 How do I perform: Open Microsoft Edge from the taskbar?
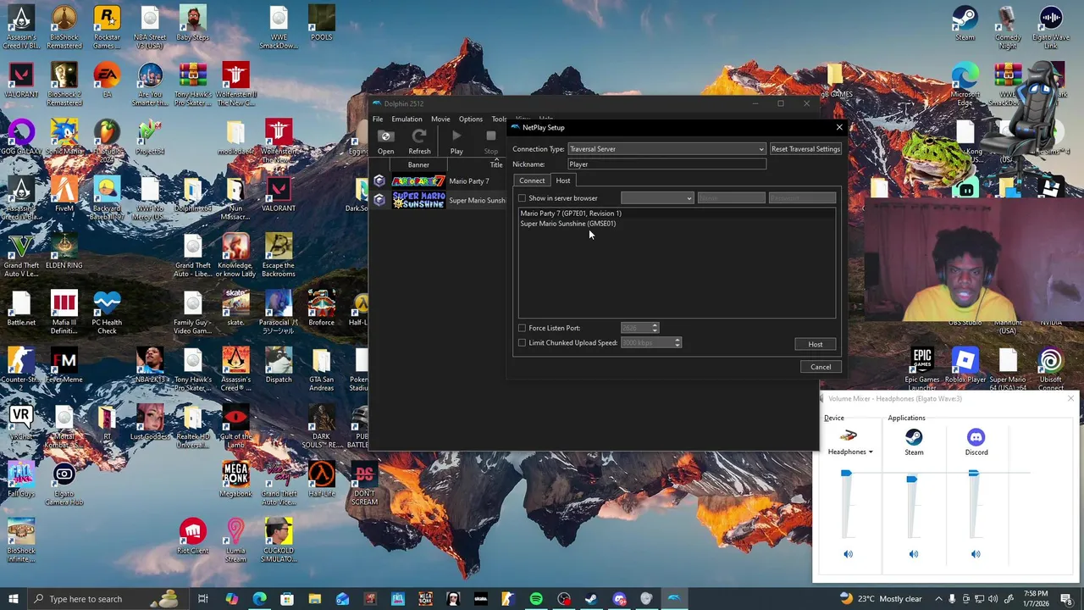coord(259,599)
